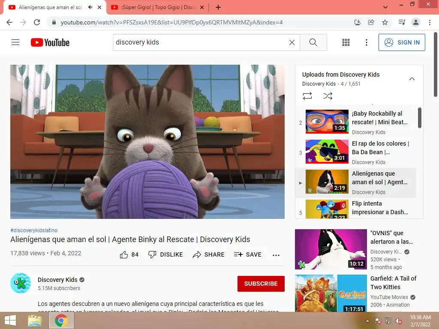The height and width of the screenshot is (329, 439).
Task: Open a new browser tab
Action: pyautogui.click(x=218, y=8)
